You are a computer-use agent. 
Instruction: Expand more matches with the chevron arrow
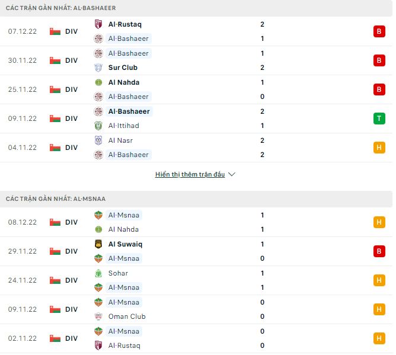[232, 175]
